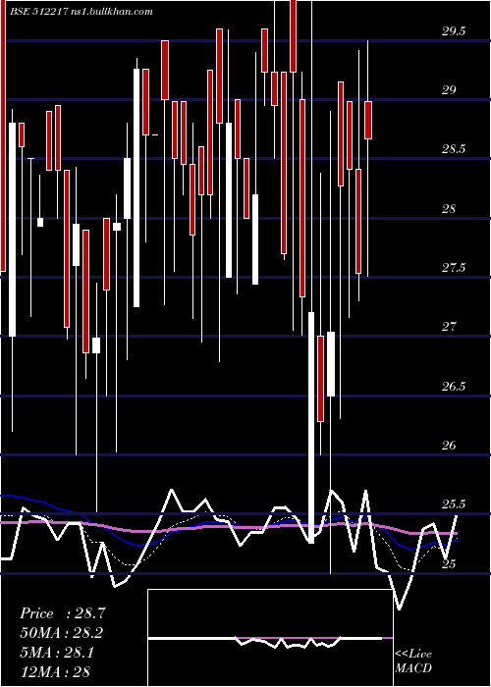The height and width of the screenshot is (687, 491).
Task: Click the 27 price axis label
Action: tap(450, 327)
